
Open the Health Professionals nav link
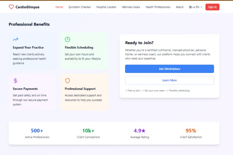(158, 7)
